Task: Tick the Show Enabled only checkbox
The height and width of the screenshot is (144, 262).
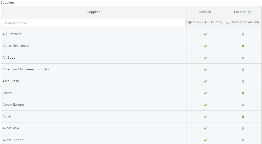Action: click(x=227, y=22)
